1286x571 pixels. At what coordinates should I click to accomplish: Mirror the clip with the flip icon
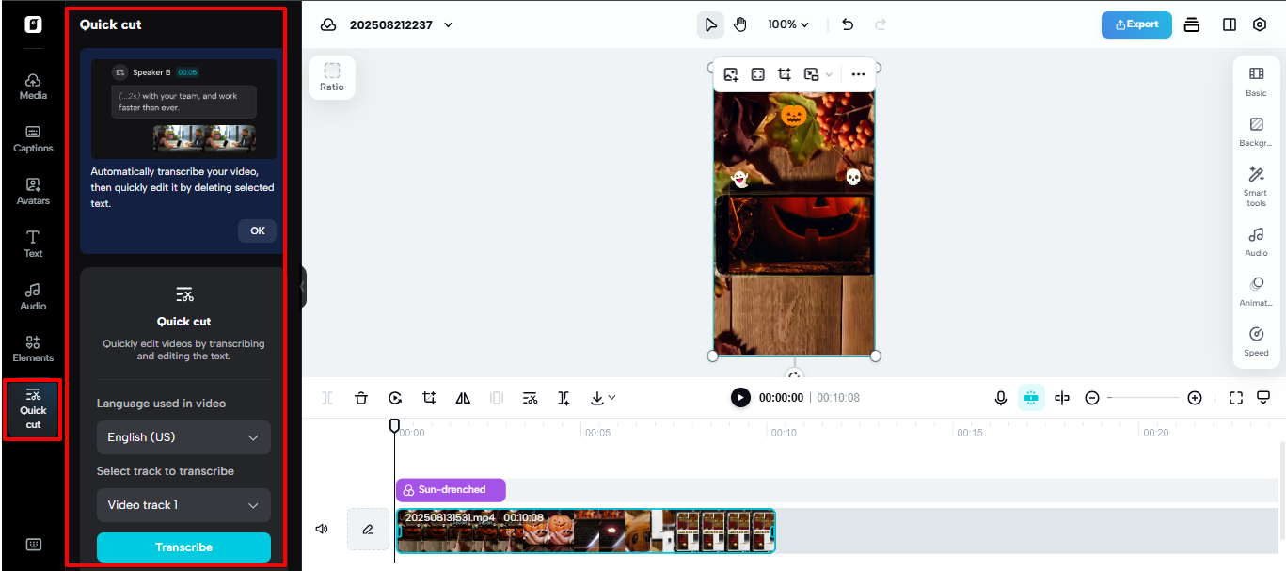[x=463, y=398]
